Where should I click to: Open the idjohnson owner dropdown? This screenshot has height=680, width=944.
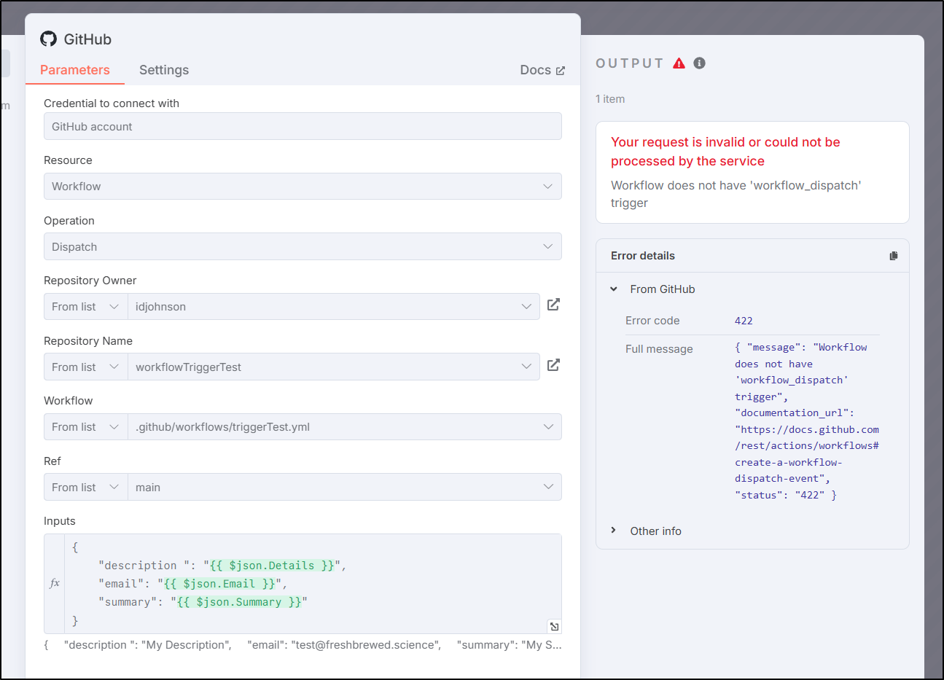pos(334,307)
